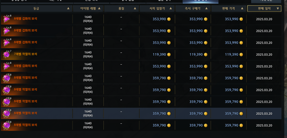Click gem icon in the highlighted row
Screen dimensions: 287x138
(6, 113)
